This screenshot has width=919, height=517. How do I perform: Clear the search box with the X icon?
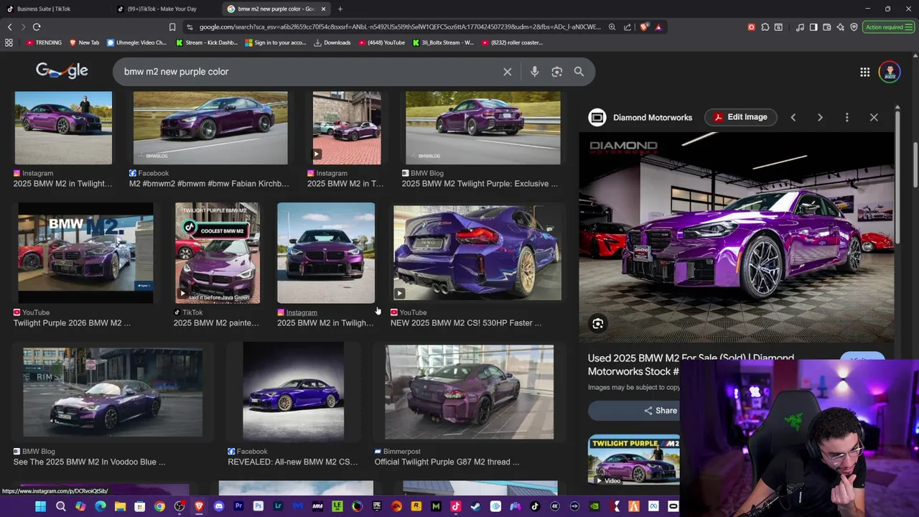point(507,72)
